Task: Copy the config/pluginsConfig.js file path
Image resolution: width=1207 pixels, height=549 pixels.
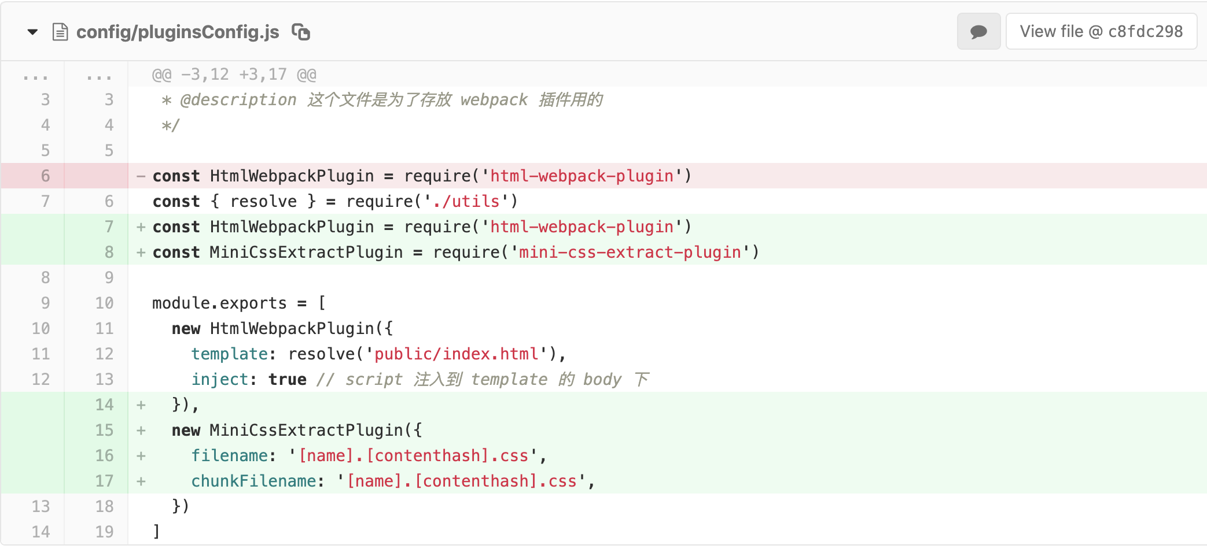Action: 301,32
